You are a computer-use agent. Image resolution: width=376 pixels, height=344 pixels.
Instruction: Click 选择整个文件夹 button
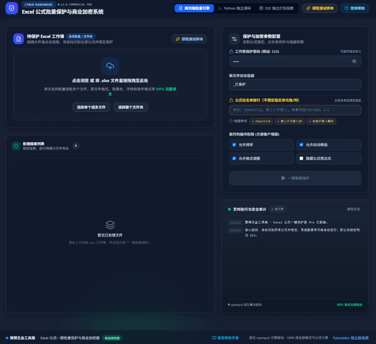coord(131,107)
